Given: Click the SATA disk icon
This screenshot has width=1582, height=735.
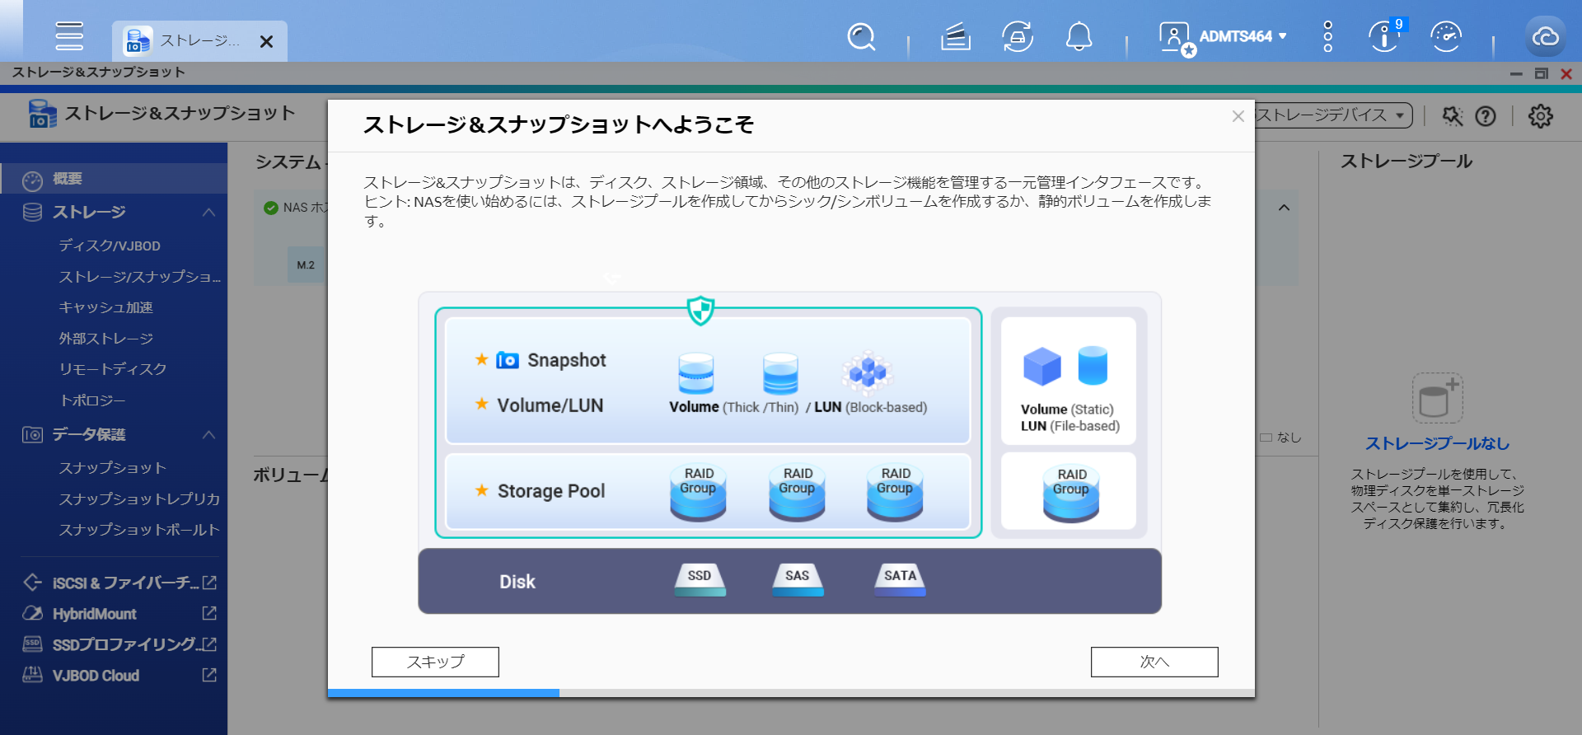Looking at the screenshot, I should (900, 579).
